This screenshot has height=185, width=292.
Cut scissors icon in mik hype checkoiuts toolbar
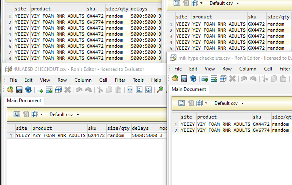pyautogui.click(x=265, y=79)
